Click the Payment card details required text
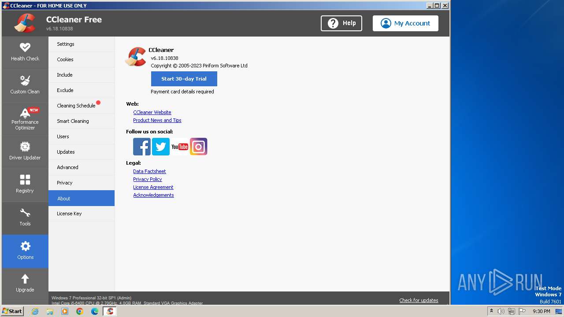The width and height of the screenshot is (564, 317). pos(182,92)
